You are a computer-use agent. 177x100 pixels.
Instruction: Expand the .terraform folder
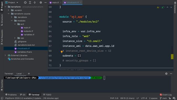click(x=12, y=17)
